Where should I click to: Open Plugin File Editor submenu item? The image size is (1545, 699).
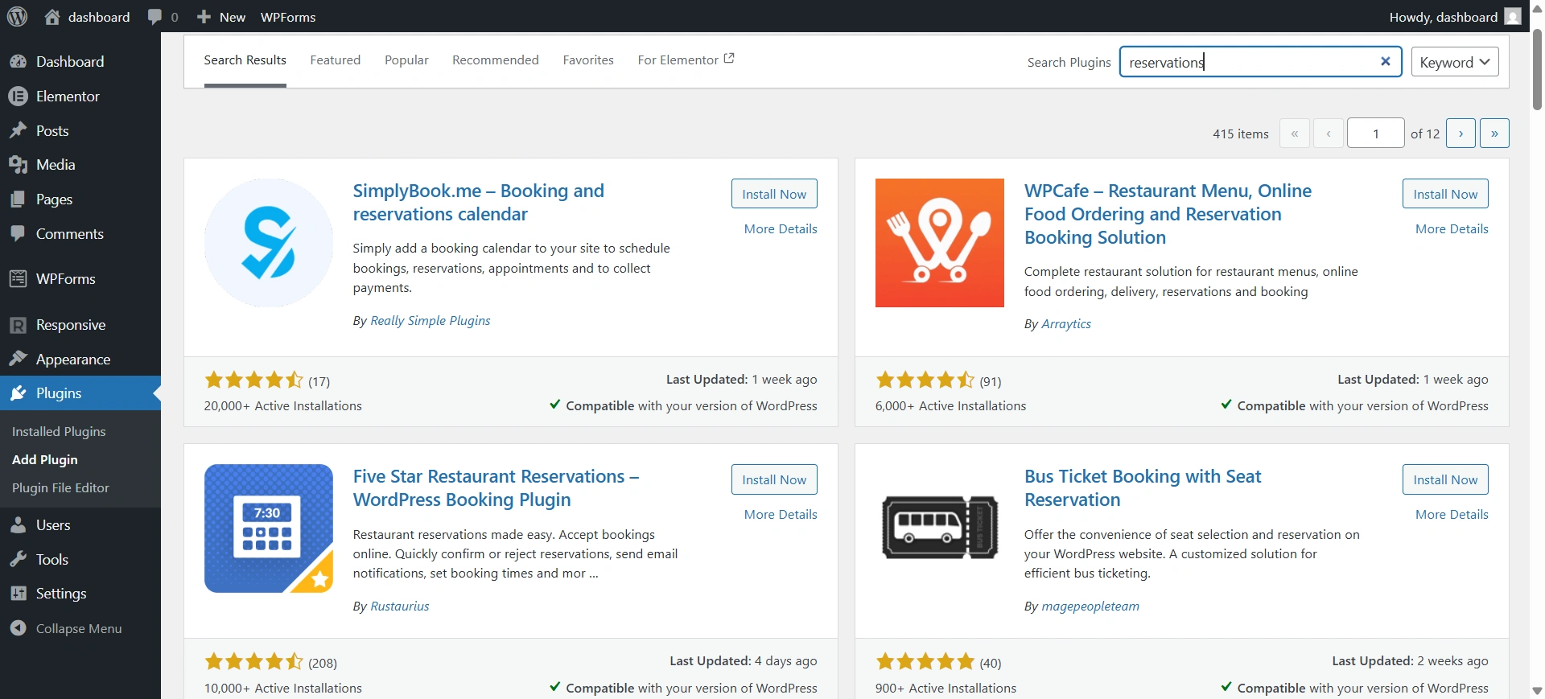click(x=60, y=488)
